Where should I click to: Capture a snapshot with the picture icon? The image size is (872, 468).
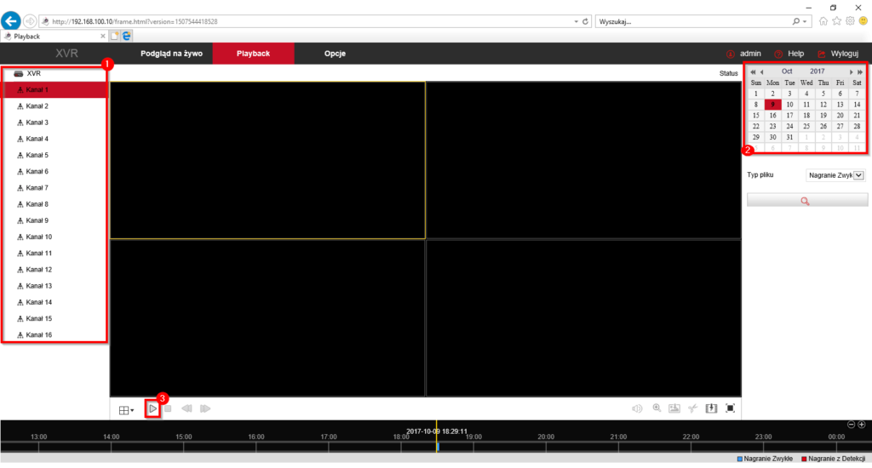(674, 408)
